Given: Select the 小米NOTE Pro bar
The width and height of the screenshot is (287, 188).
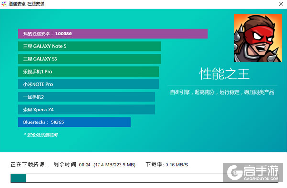Looking at the screenshot, I should click(88, 84).
